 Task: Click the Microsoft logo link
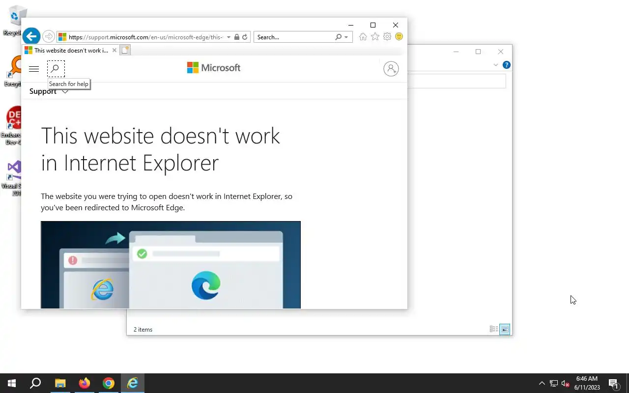coord(214,68)
